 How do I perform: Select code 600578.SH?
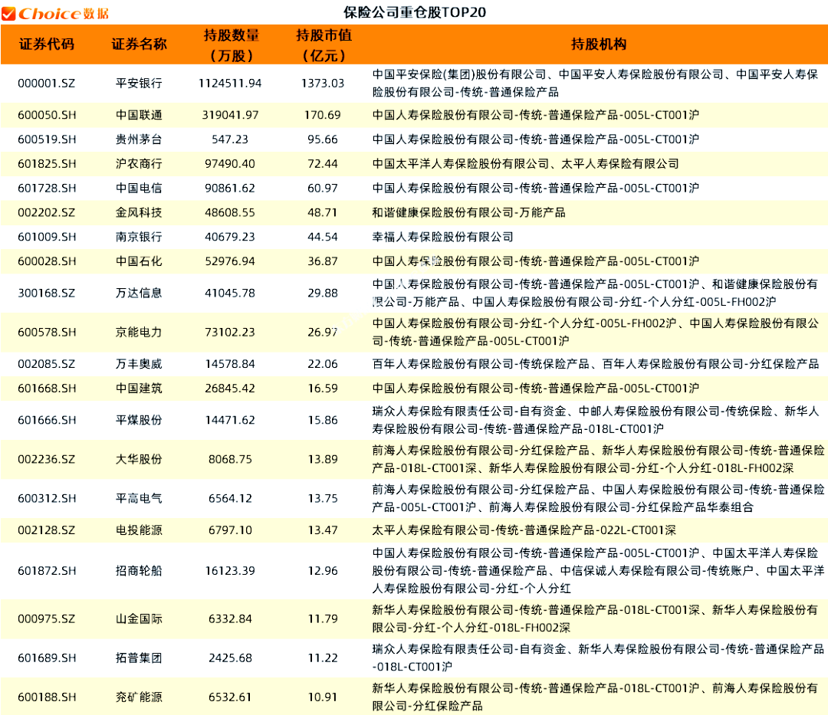47,333
